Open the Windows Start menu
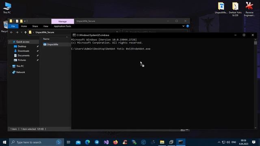 tap(4, 142)
